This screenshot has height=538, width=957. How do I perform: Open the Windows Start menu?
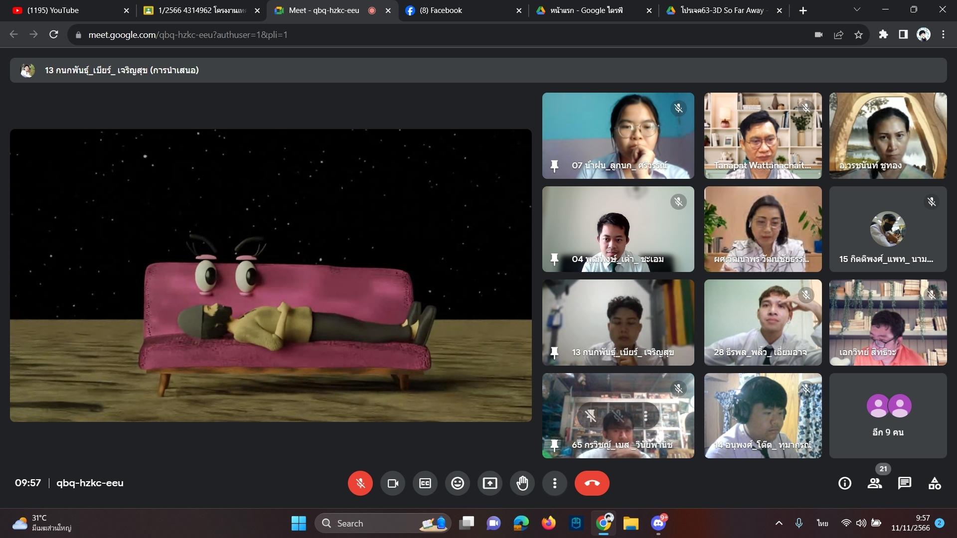click(299, 523)
